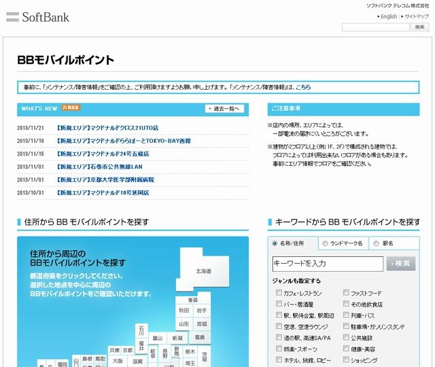Open news マクドナルドららぽーとTOKYO-BAY西館

(x=123, y=141)
